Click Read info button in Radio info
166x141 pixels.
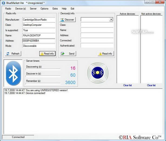pos(47,54)
